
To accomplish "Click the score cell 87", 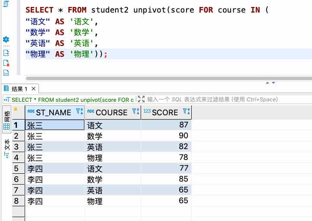I will 166,125.
